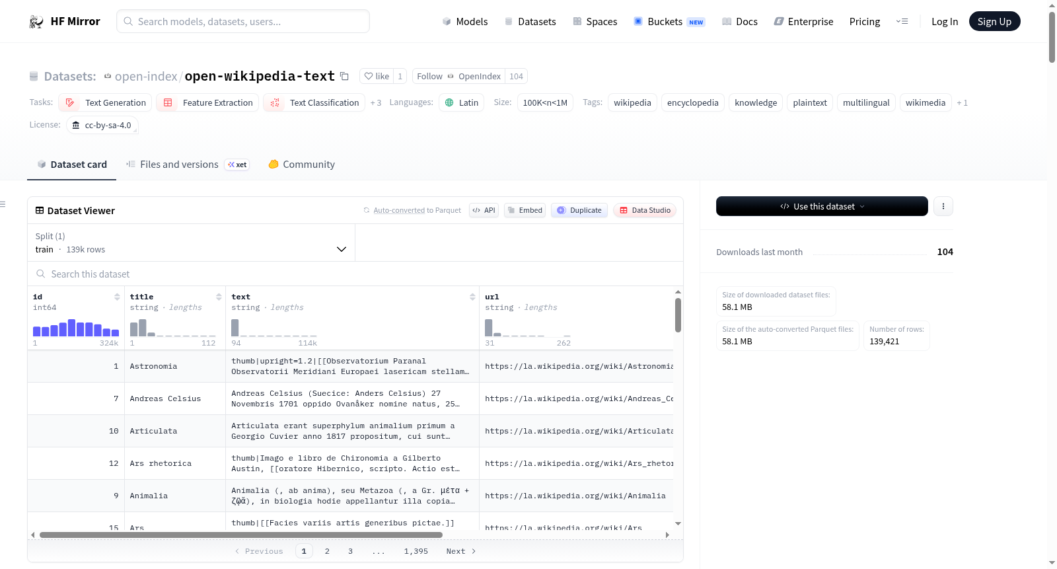Sort the text column
1057x569 pixels.
(472, 297)
